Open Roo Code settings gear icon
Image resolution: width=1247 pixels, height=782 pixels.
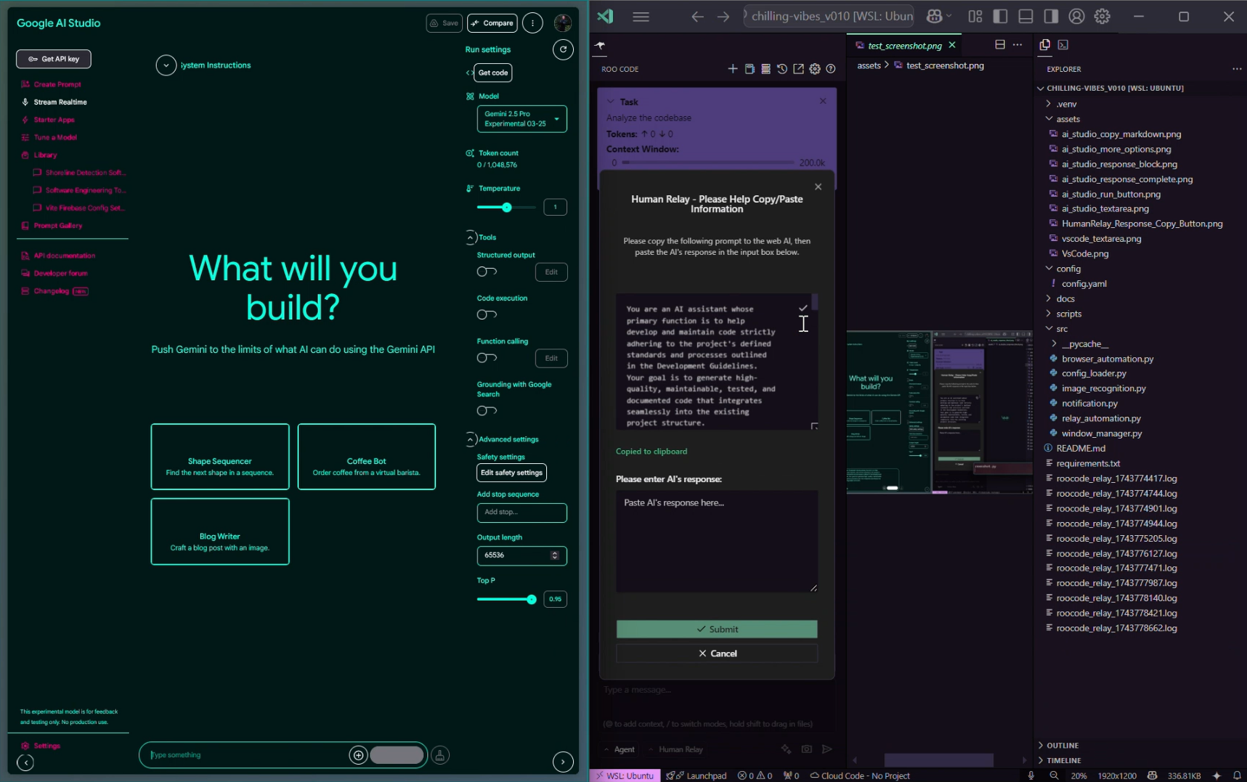coord(815,69)
